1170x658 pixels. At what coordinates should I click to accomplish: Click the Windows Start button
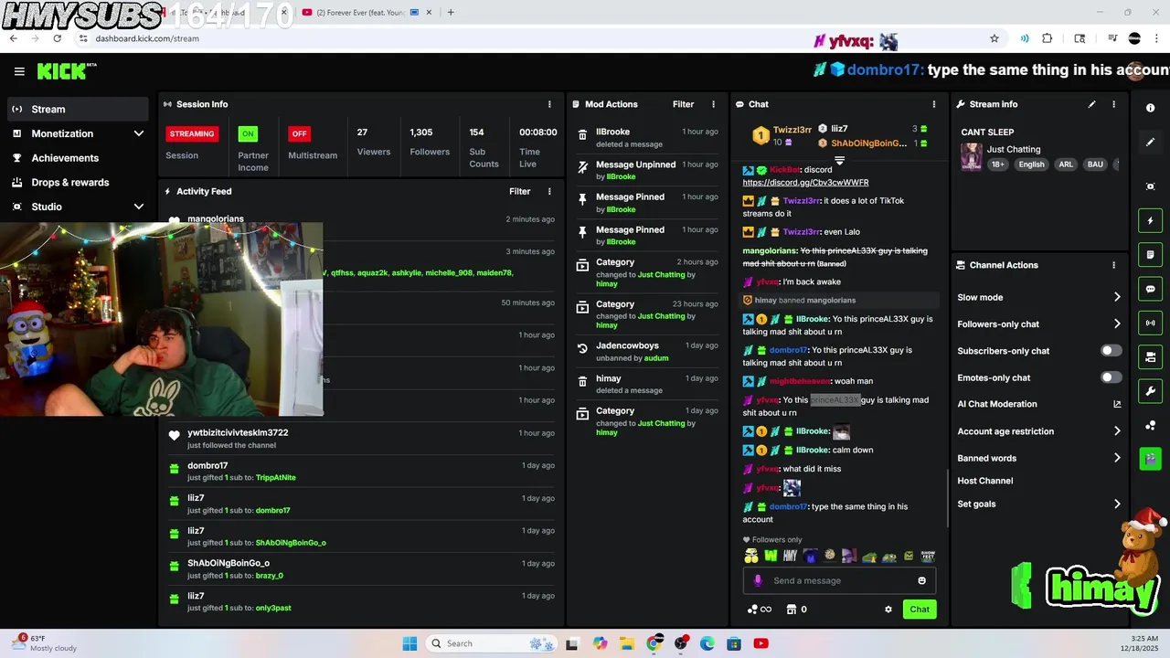(409, 643)
